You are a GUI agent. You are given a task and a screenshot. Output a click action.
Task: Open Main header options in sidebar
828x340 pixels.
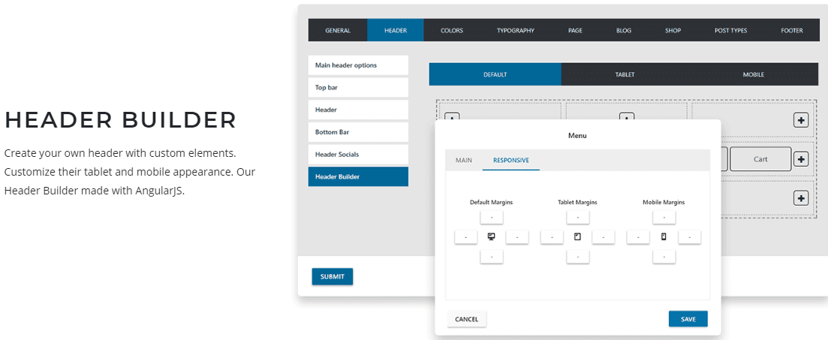tap(359, 65)
